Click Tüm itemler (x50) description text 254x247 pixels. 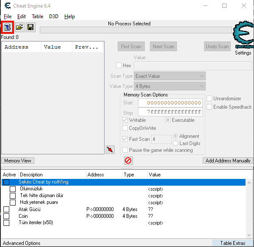coord(36,222)
